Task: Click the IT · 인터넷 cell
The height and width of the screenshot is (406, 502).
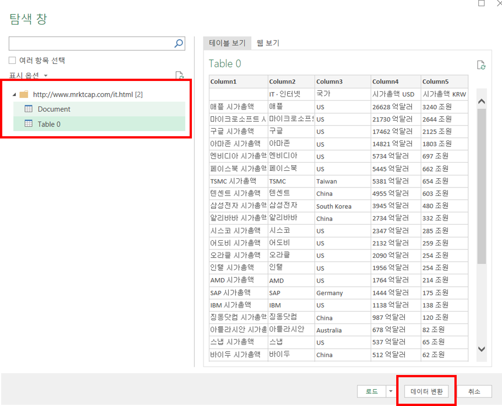Action: (291, 94)
